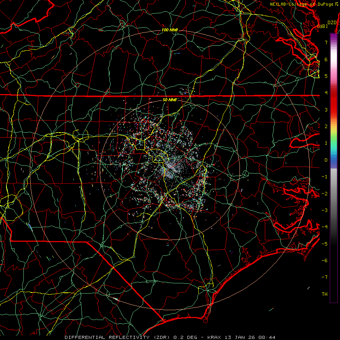Click the 100 NMI range ring label
Image resolution: width=340 pixels, height=340 pixels.
[x=170, y=30]
